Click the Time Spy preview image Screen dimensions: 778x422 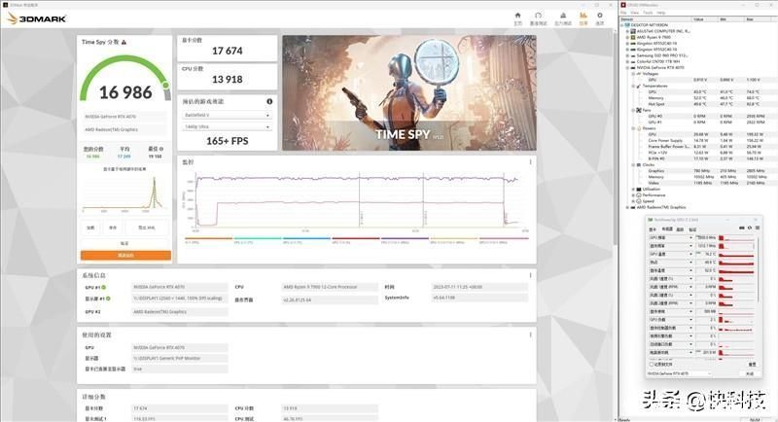coord(409,92)
